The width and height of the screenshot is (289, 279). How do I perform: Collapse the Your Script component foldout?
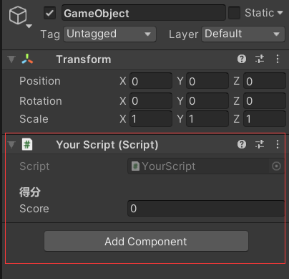point(11,145)
